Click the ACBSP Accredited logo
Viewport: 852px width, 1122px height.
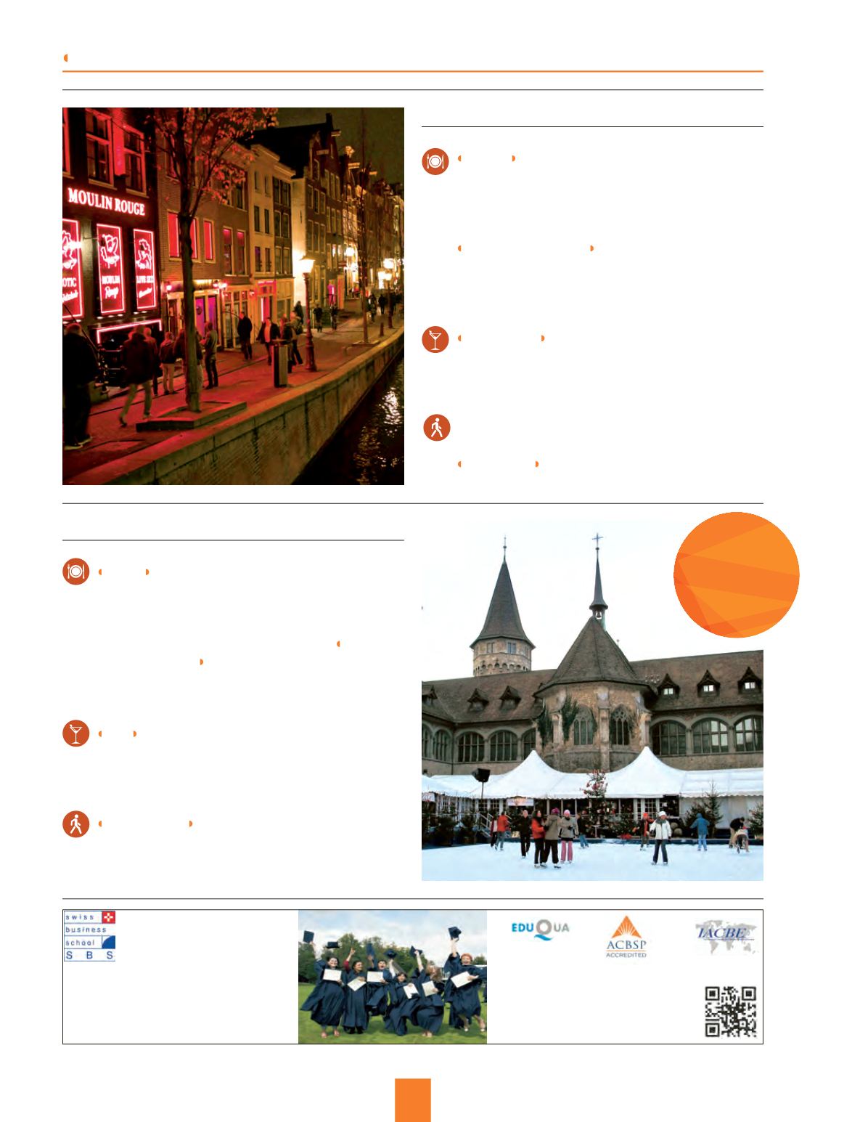(626, 937)
